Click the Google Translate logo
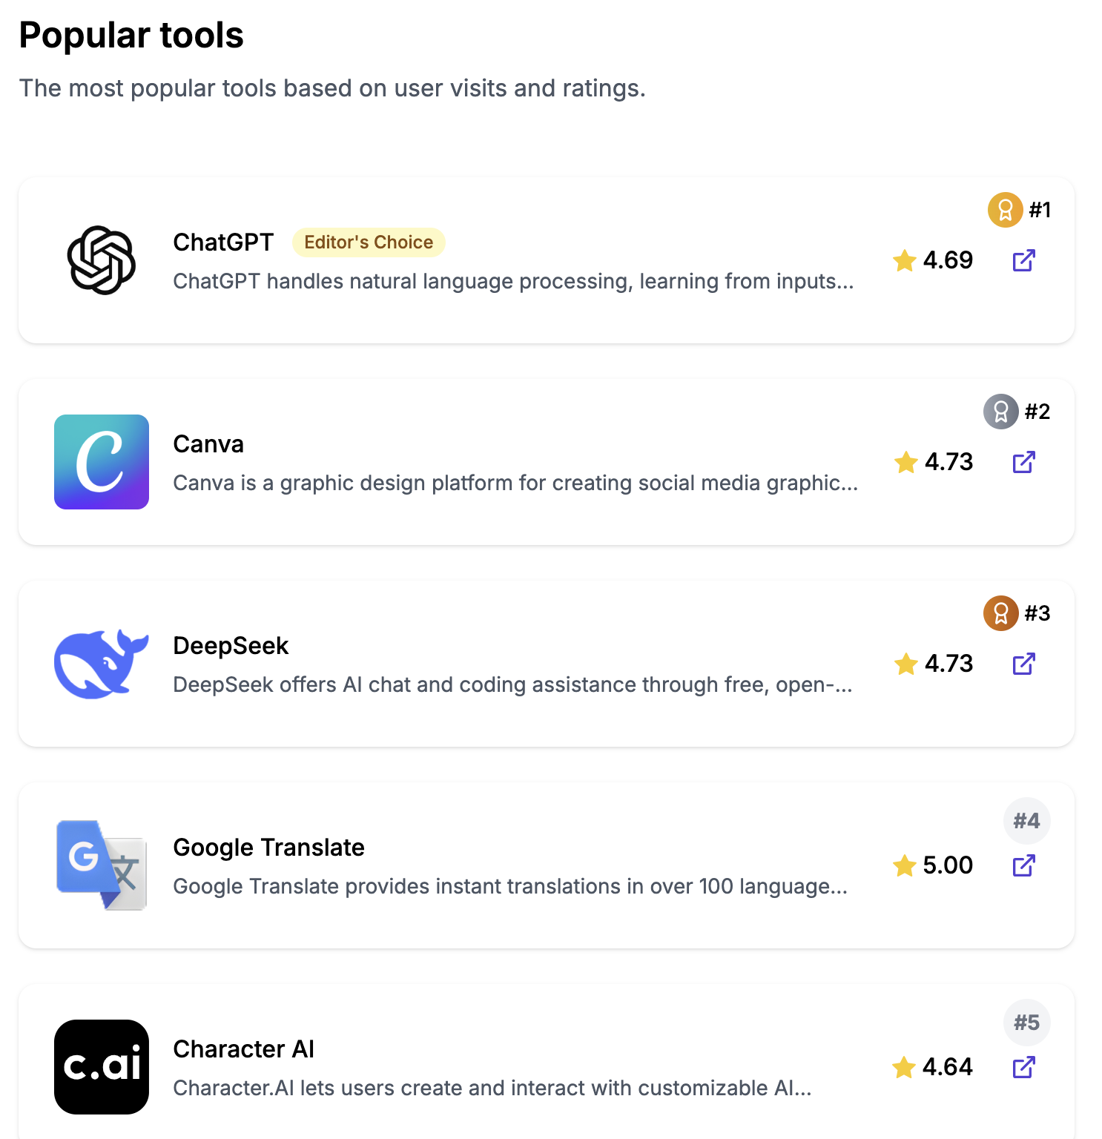Image resolution: width=1102 pixels, height=1139 pixels. tap(102, 865)
